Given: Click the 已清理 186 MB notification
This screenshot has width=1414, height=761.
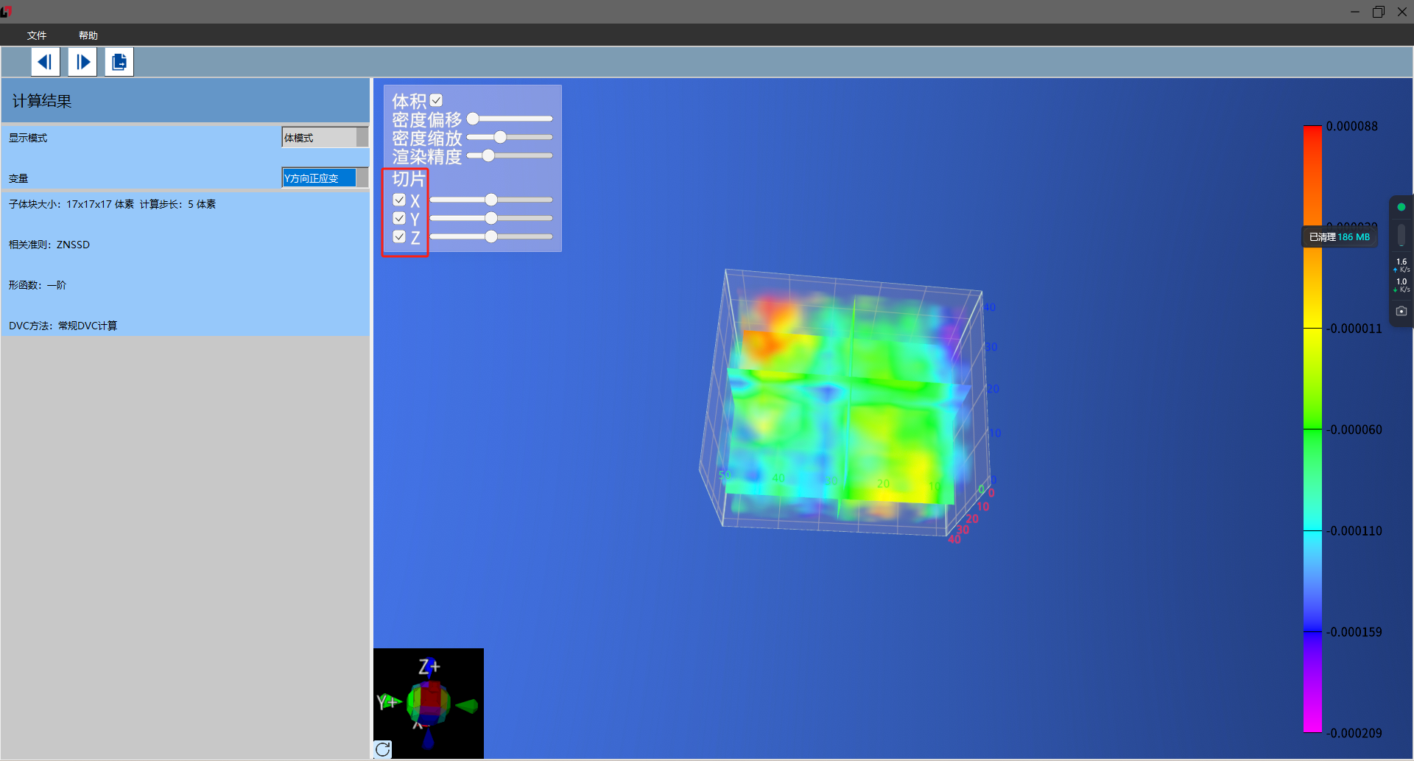Looking at the screenshot, I should (1339, 237).
